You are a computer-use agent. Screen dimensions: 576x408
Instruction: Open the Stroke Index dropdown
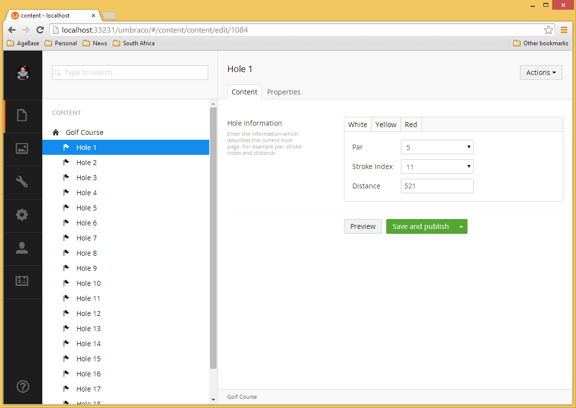click(x=437, y=167)
